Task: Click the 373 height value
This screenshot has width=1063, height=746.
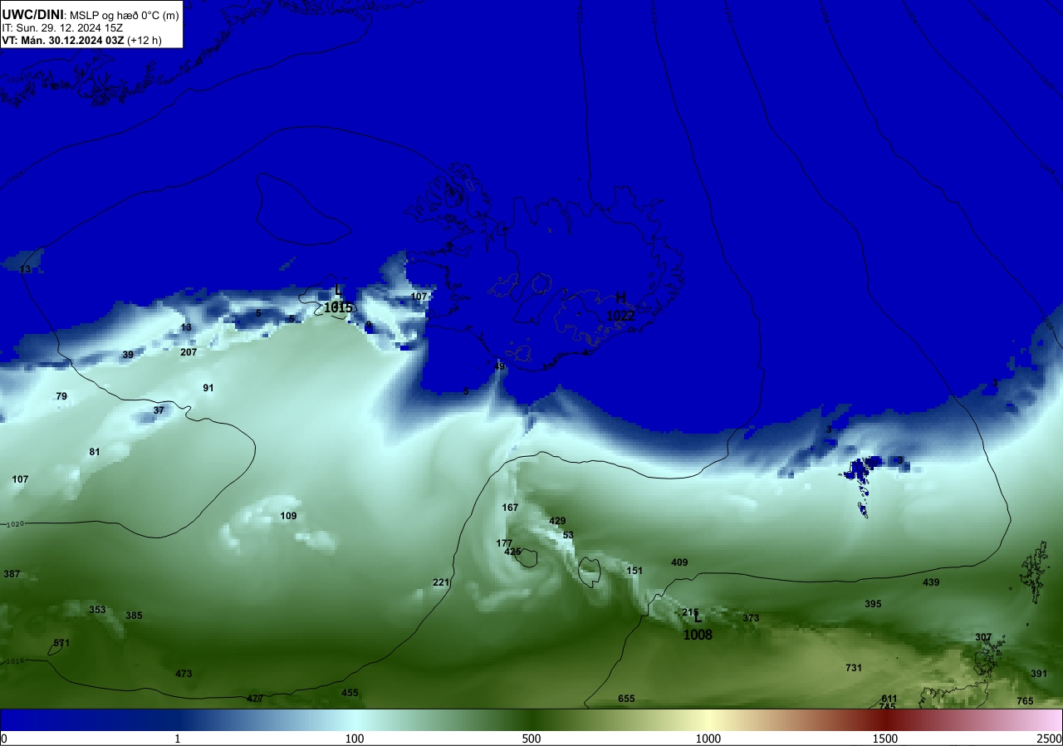Action: point(751,618)
